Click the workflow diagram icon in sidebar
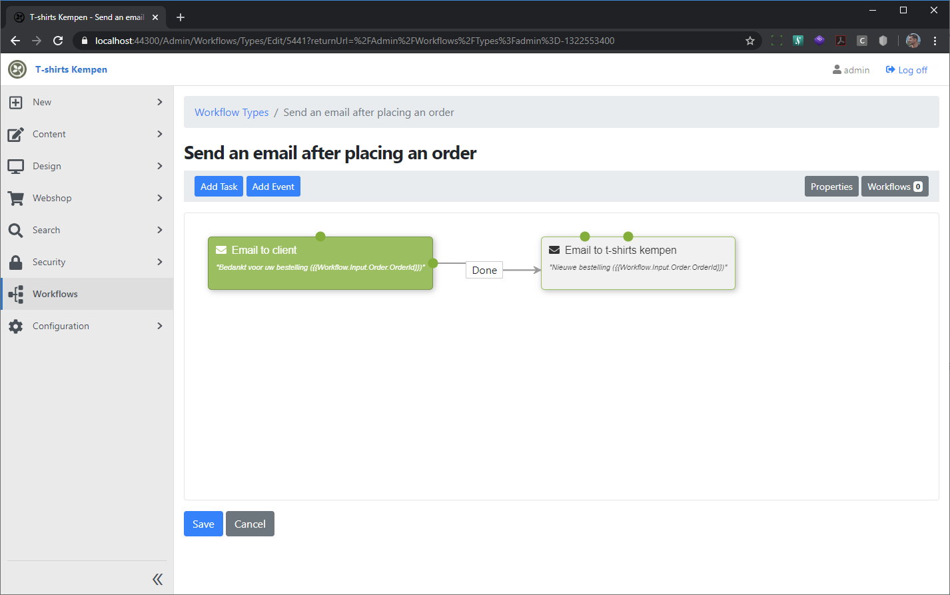This screenshot has height=595, width=950. pos(16,294)
